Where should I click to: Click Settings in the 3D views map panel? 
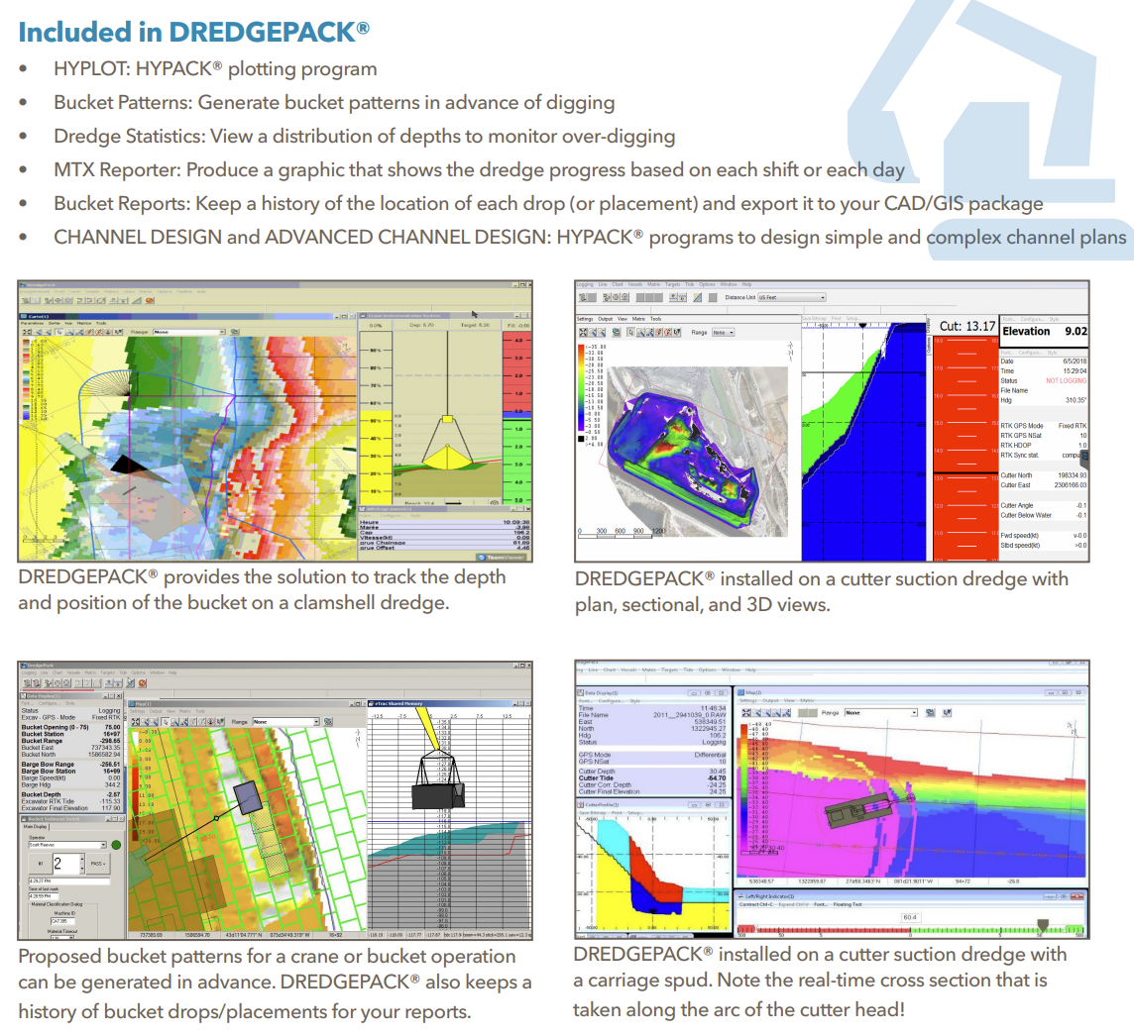click(x=585, y=319)
